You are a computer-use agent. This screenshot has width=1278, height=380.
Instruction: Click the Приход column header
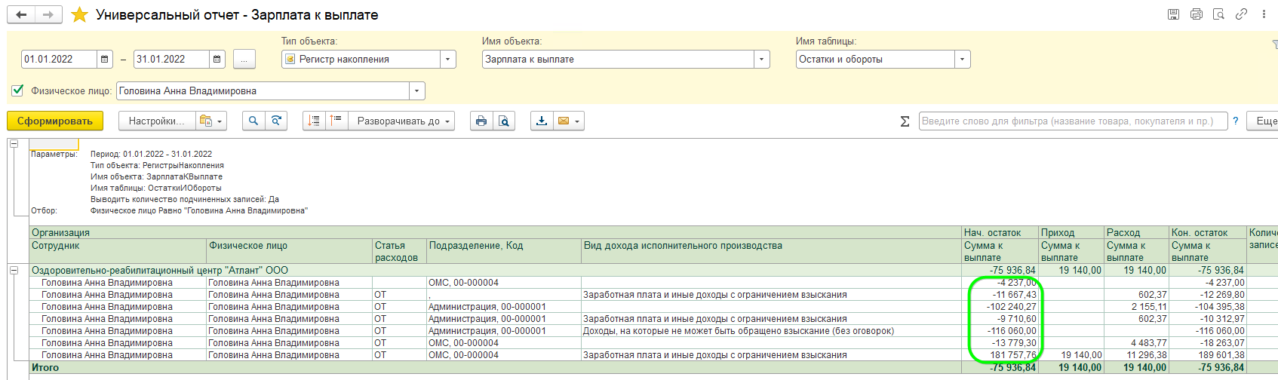coord(1071,232)
